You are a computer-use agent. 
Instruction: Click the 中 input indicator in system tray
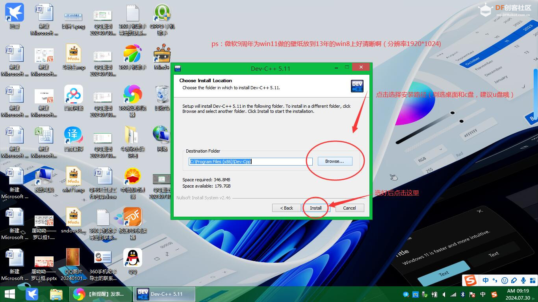pos(483,295)
